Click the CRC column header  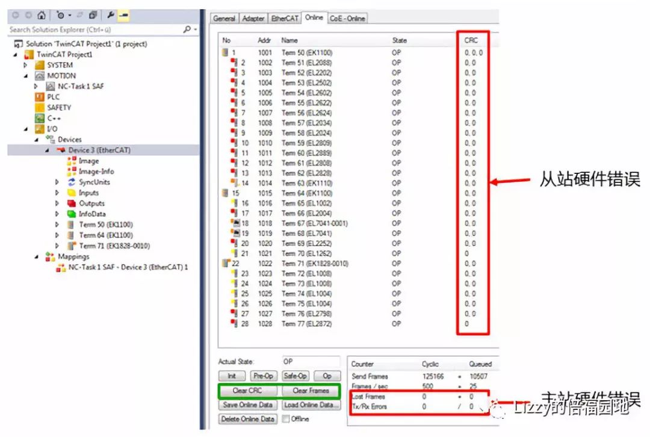point(471,40)
